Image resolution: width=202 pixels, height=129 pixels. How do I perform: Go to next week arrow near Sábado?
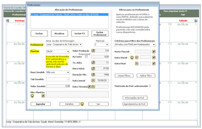pos(196,21)
